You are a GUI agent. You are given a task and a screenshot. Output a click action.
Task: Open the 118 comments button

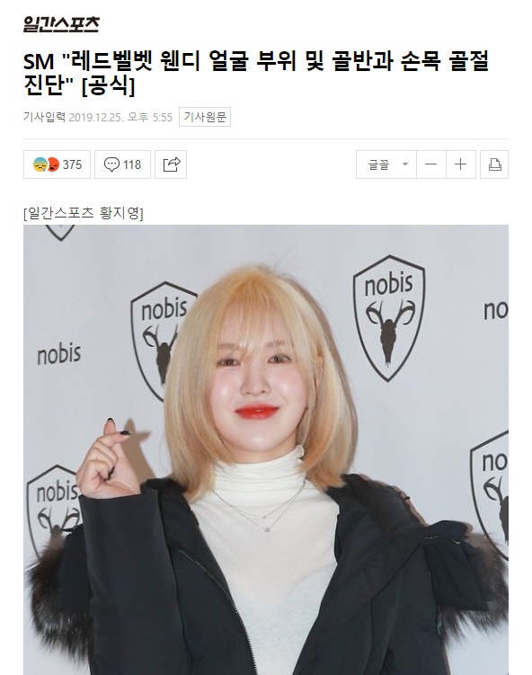pos(123,164)
